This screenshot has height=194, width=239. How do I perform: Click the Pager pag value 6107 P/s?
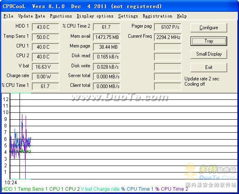(167, 27)
